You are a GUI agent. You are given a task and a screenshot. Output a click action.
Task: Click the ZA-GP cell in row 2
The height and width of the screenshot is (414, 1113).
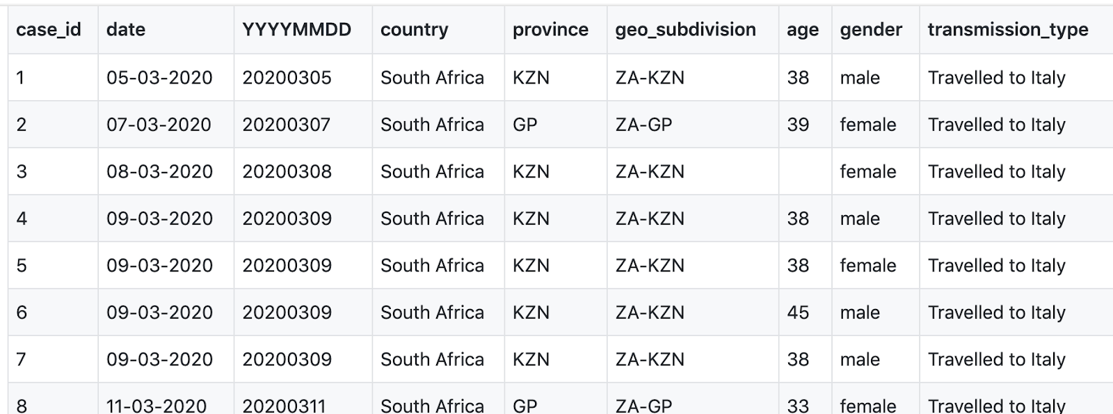point(643,125)
